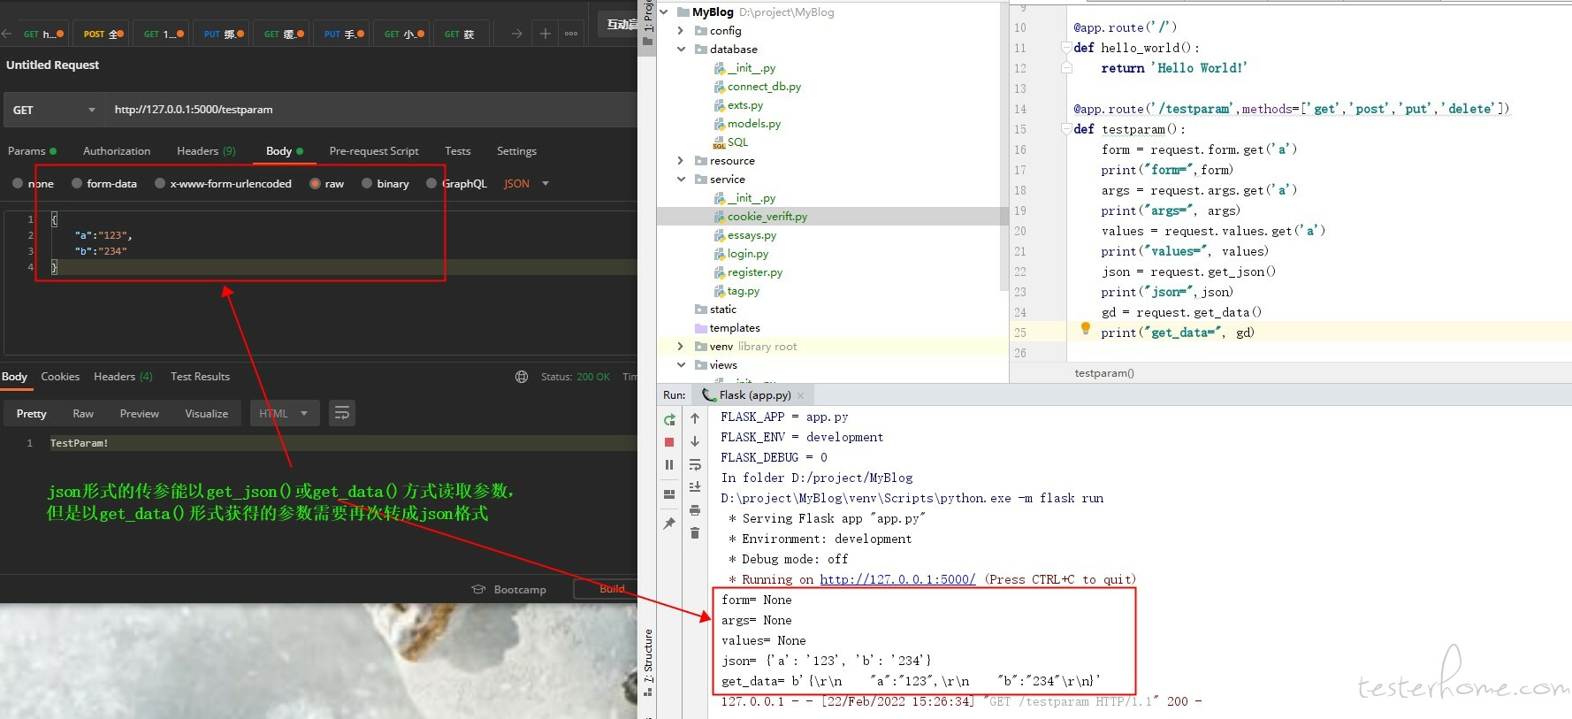The height and width of the screenshot is (719, 1572).
Task: Open Pre-request Script tab
Action: (374, 151)
